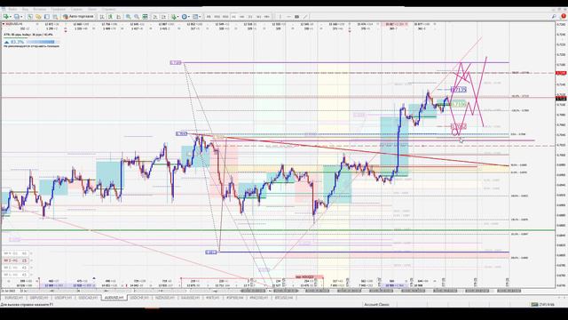The height and width of the screenshot is (320, 568).
Task: Click the Account Classic status bar entry
Action: (x=376, y=304)
